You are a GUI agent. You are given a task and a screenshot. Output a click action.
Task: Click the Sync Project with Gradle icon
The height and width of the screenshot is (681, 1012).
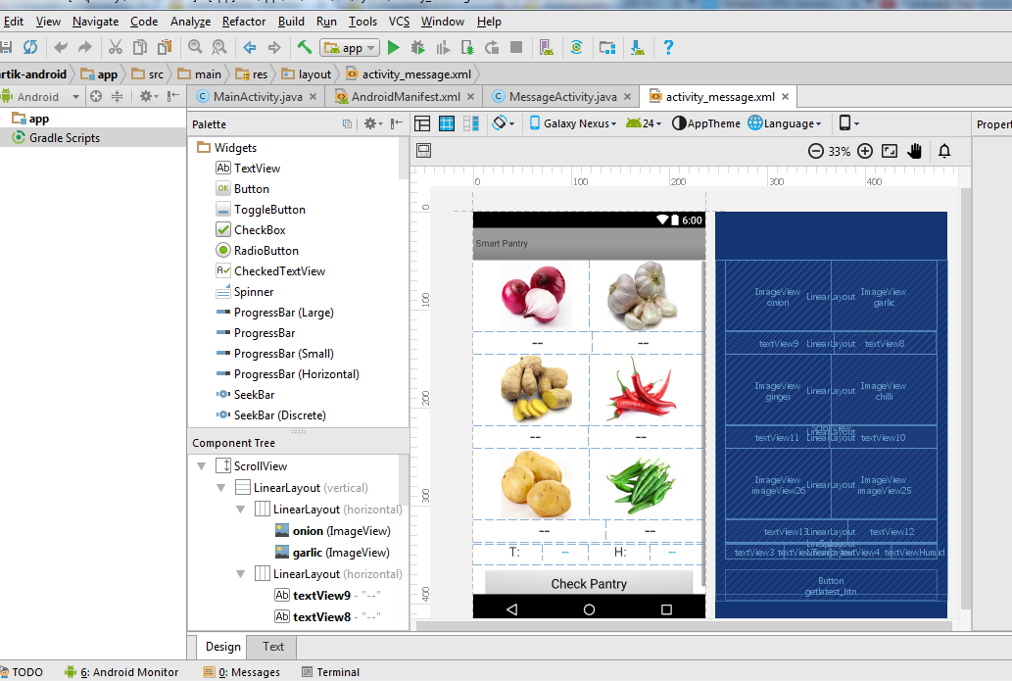[576, 47]
